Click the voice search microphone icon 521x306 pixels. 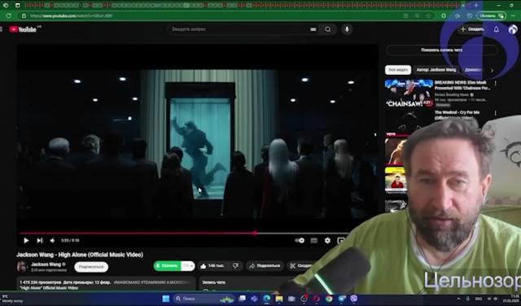(347, 29)
